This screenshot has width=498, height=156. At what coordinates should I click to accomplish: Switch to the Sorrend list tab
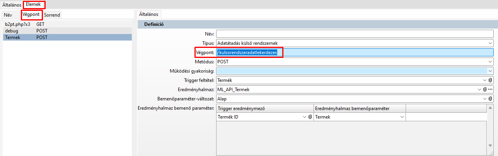(52, 15)
